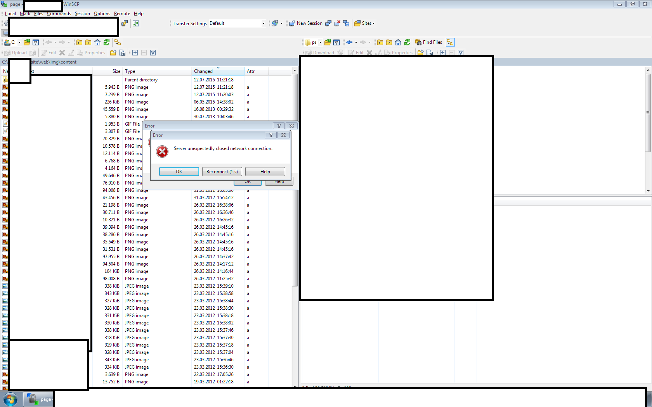The width and height of the screenshot is (652, 407).
Task: Click the disconnect session icon with red X
Action: [337, 23]
